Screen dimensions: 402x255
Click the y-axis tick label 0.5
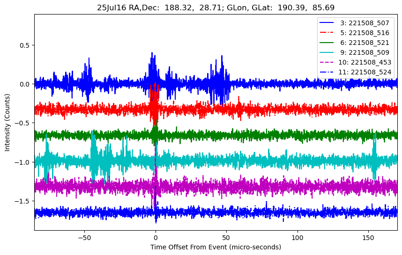click(x=25, y=45)
